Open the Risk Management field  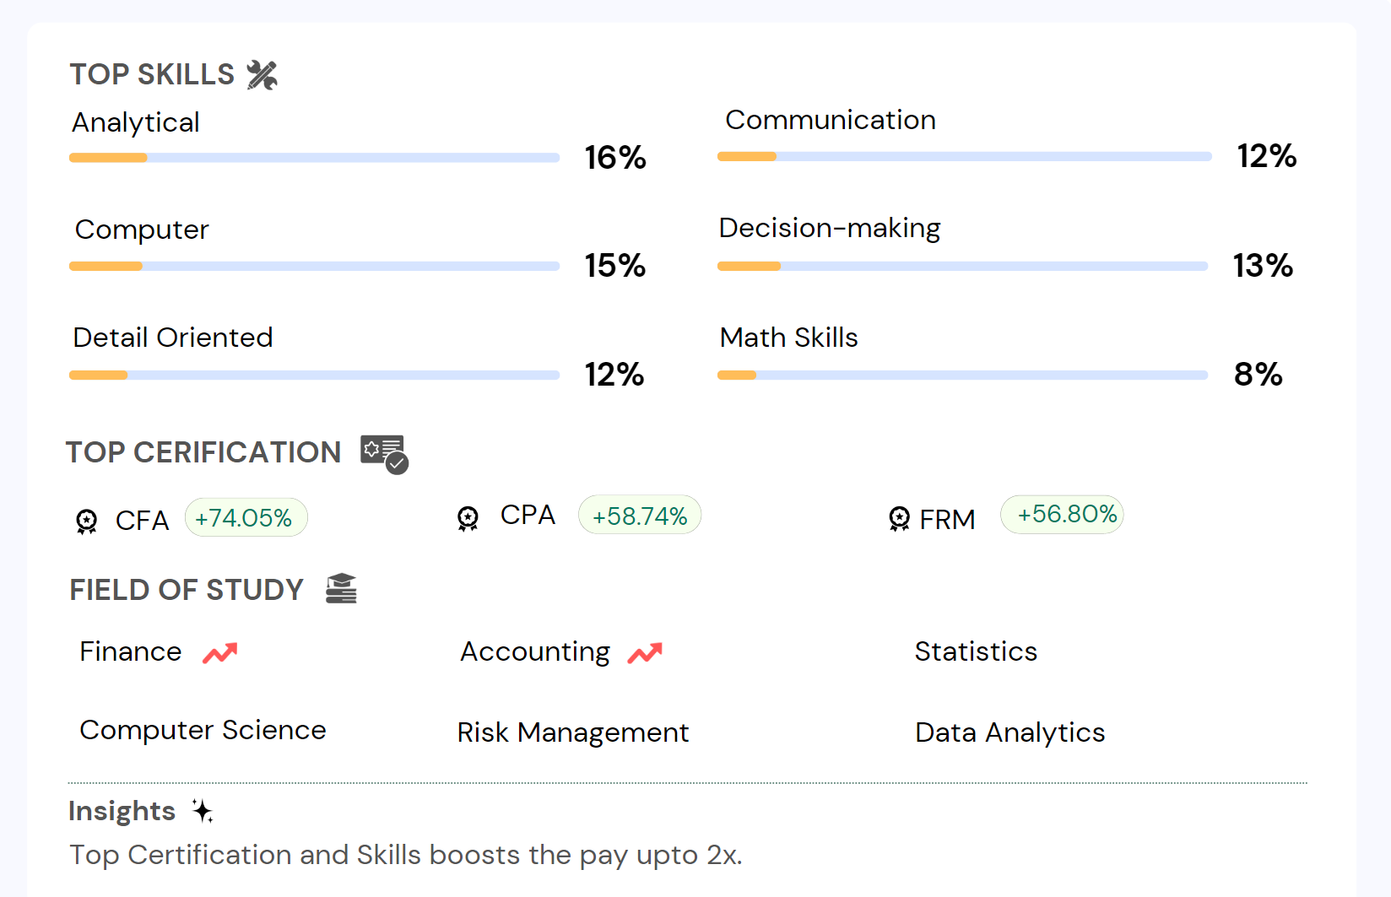573,732
